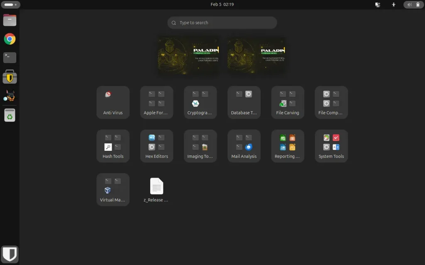Open the z_Release notes document
The image size is (425, 265).
(156, 189)
